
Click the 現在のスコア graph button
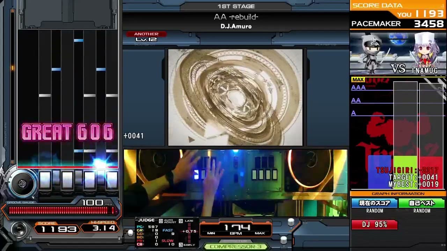[x=375, y=203]
